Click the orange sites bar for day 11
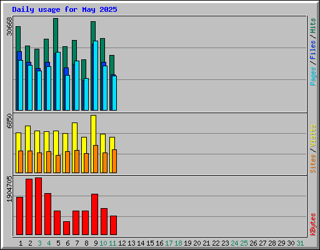Image resolution: width=320 pixels, height=250 pixels. [x=114, y=161]
